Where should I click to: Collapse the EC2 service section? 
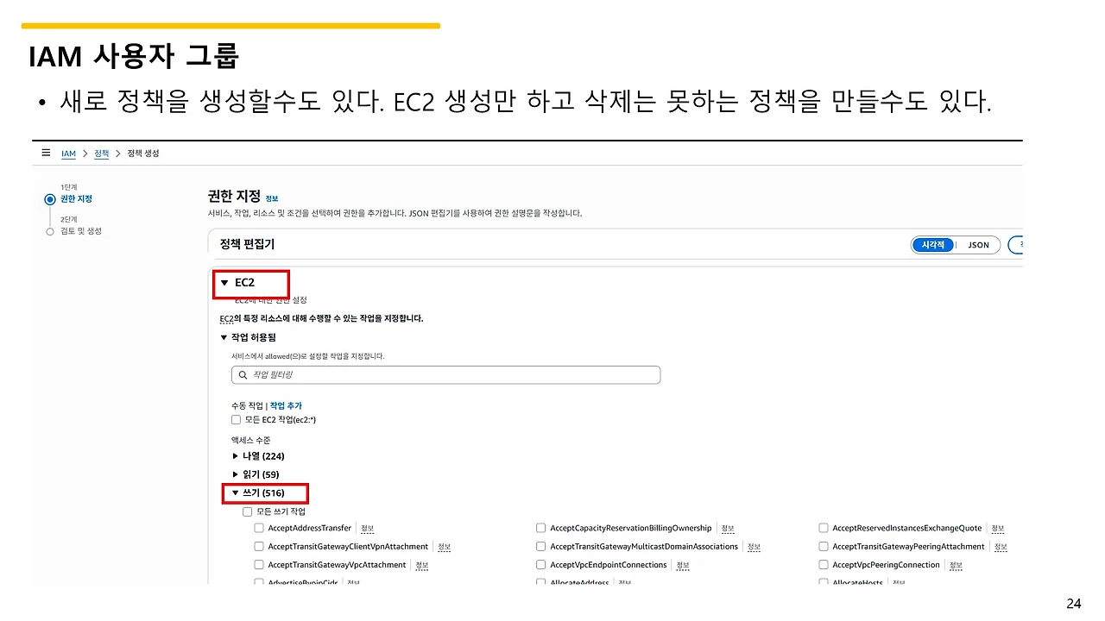pos(224,282)
